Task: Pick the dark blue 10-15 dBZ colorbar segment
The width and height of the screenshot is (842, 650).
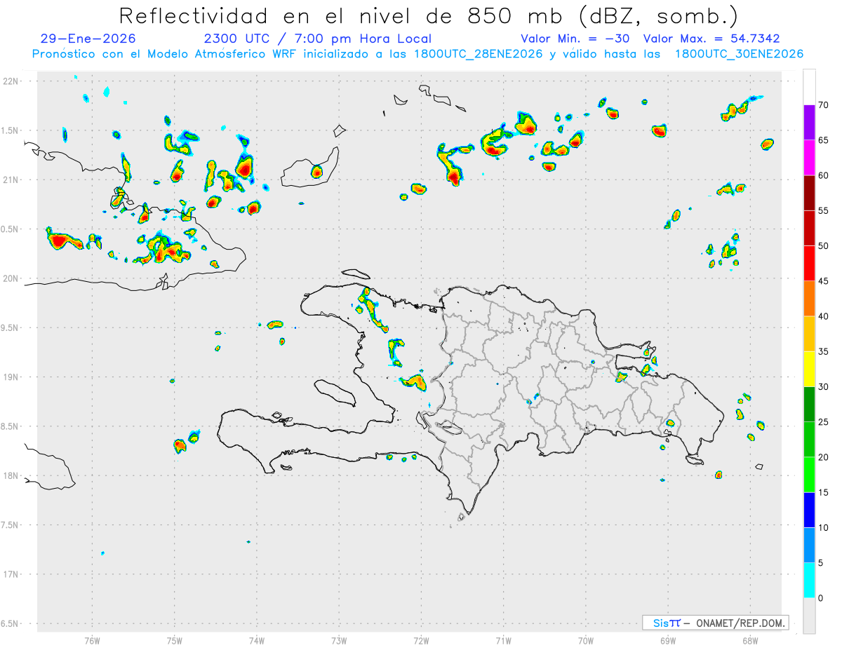Action: [809, 510]
